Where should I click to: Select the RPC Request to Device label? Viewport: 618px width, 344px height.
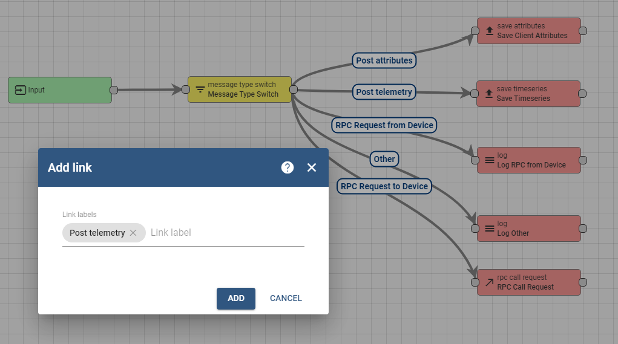[384, 186]
